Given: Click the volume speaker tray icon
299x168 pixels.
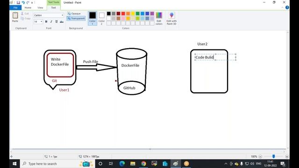Looking at the screenshot, I should point(252,164).
